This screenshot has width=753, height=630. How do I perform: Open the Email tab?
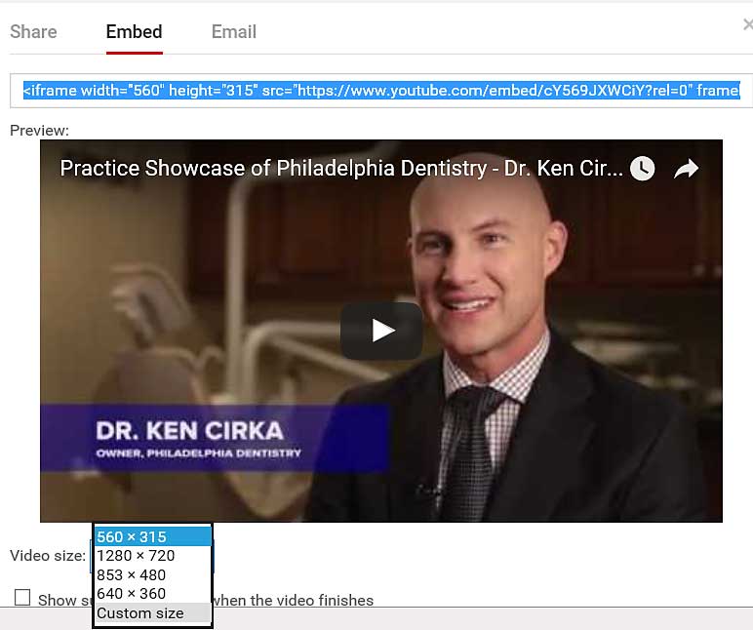[234, 31]
